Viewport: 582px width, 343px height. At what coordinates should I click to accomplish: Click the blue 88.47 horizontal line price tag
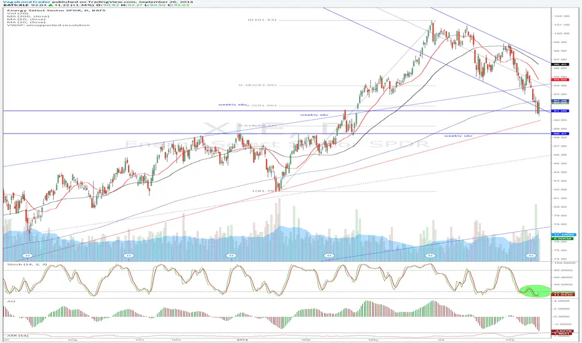561,133
